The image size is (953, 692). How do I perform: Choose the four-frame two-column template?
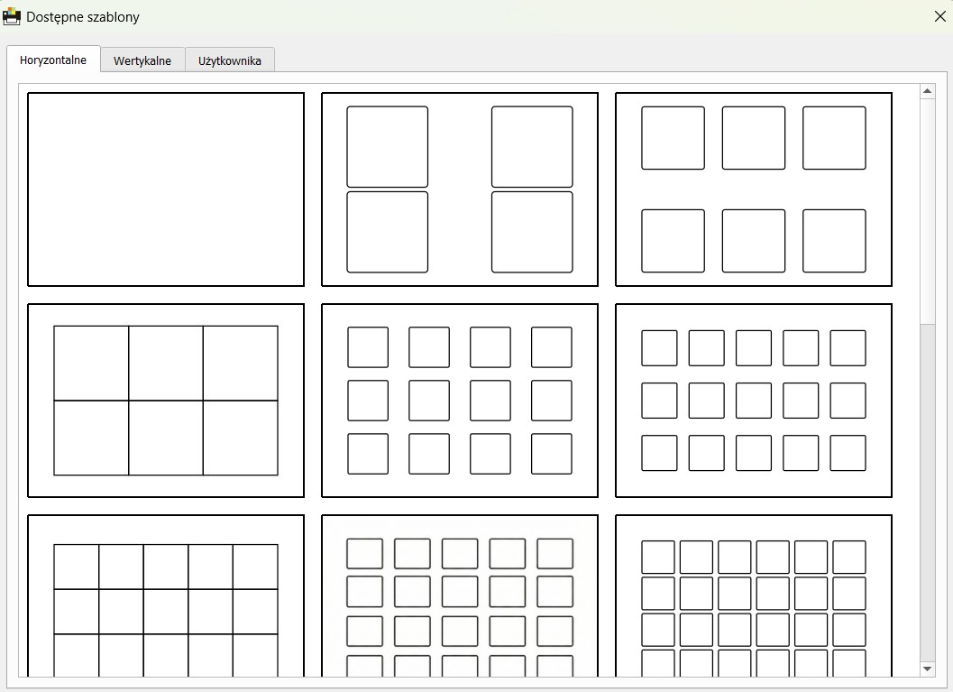(460, 189)
